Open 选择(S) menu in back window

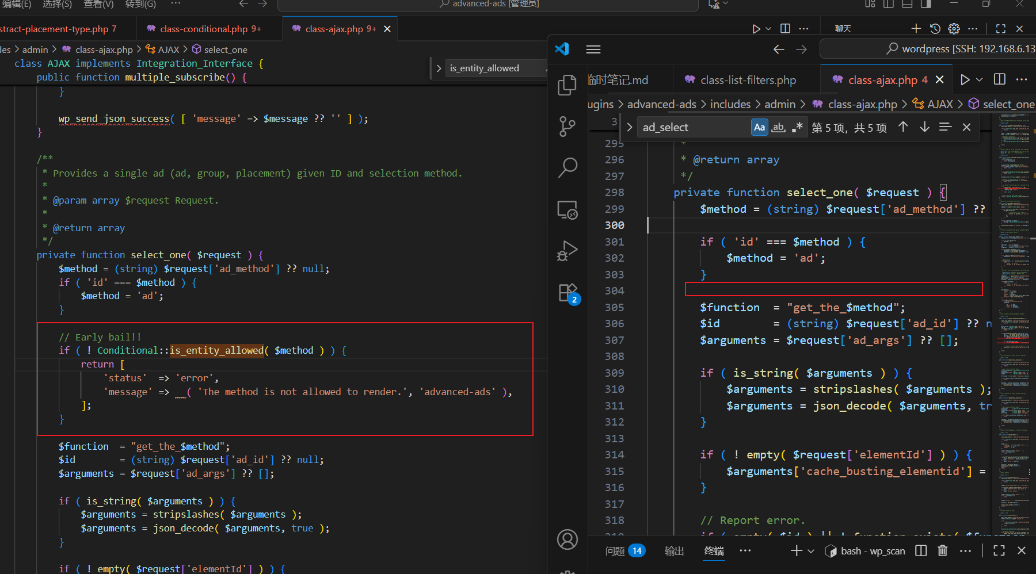57,4
